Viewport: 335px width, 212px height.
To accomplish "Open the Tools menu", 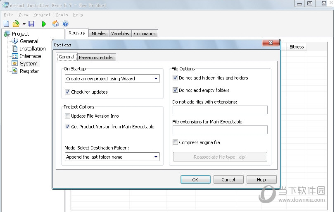I will point(62,14).
